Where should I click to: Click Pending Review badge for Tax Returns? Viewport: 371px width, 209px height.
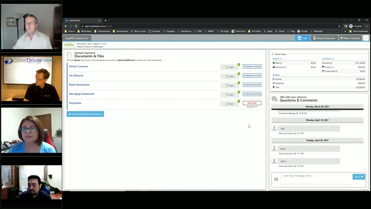point(252,76)
